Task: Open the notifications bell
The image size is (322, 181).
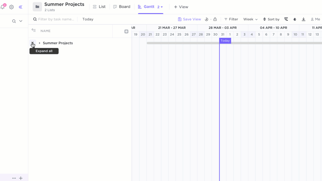Action: [3, 7]
